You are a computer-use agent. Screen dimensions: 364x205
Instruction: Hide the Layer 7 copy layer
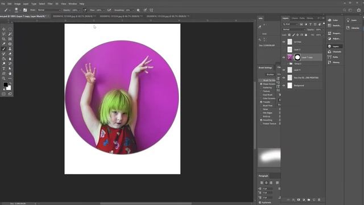point(284,57)
